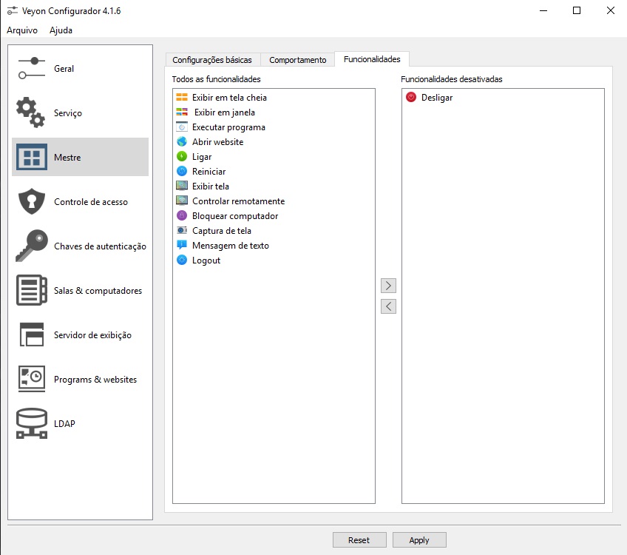Image resolution: width=627 pixels, height=555 pixels.
Task: Switch to Configurações básicas tab
Action: tap(212, 60)
